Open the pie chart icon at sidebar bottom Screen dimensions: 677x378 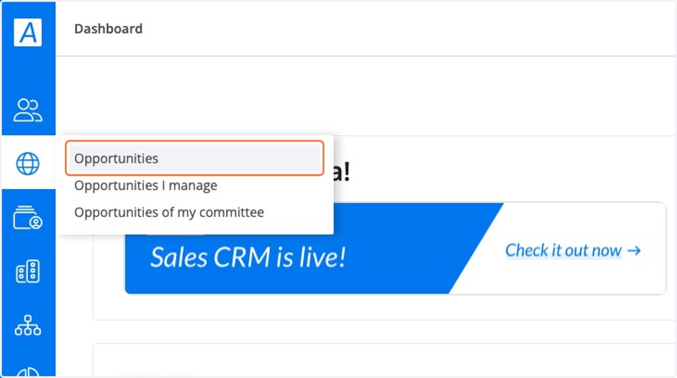click(x=28, y=372)
